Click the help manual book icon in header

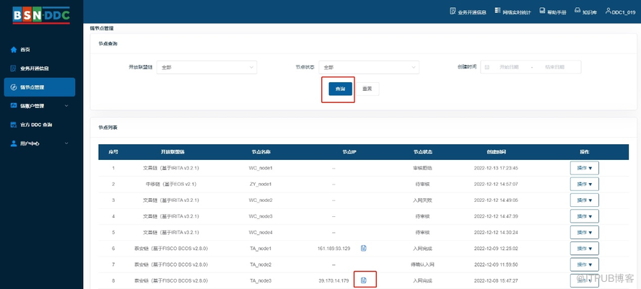542,11
